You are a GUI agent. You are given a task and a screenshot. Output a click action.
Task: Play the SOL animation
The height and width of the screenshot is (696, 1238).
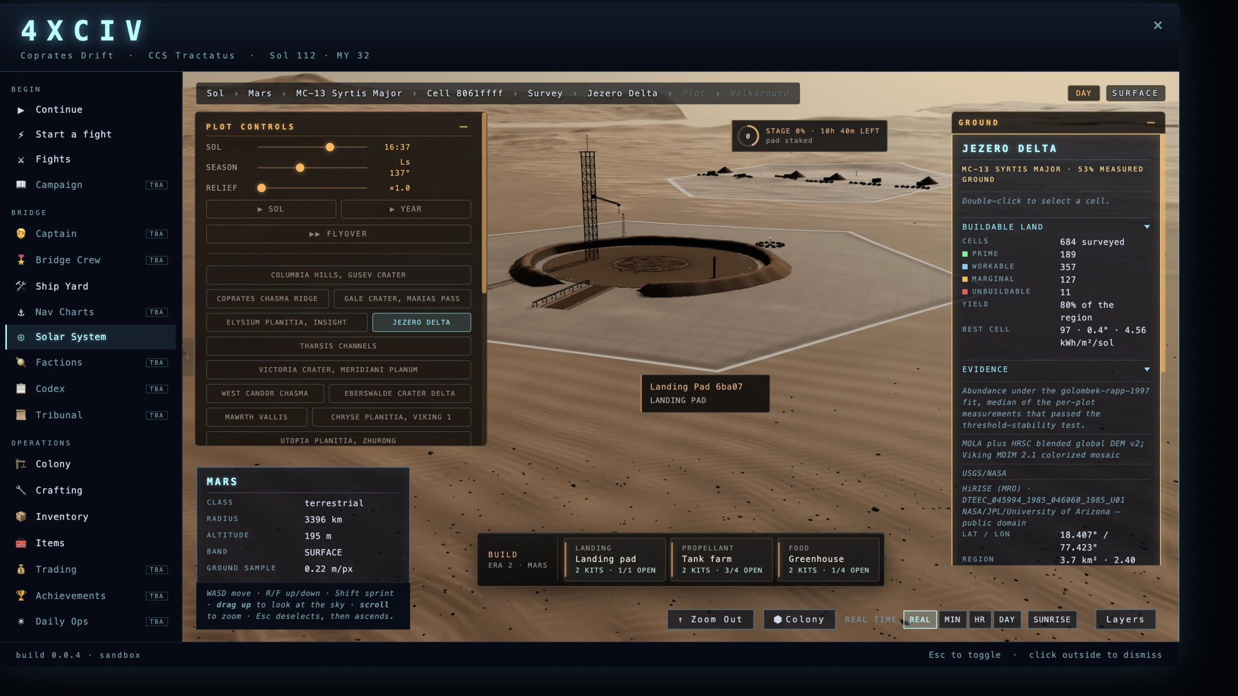pyautogui.click(x=271, y=209)
